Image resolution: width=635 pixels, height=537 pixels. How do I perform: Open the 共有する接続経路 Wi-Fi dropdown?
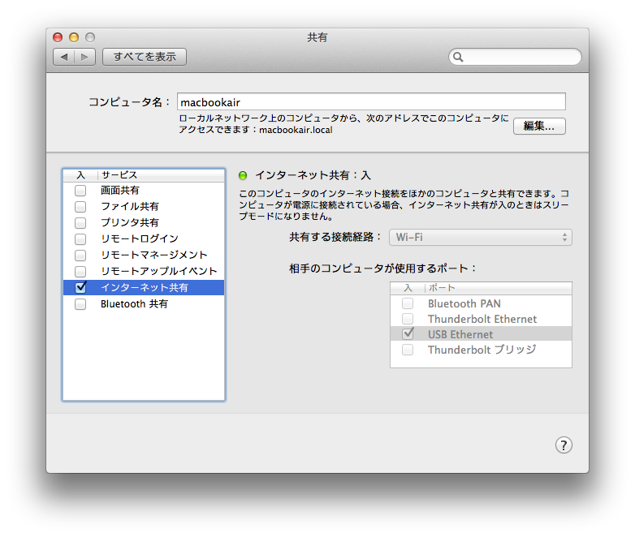coord(481,237)
